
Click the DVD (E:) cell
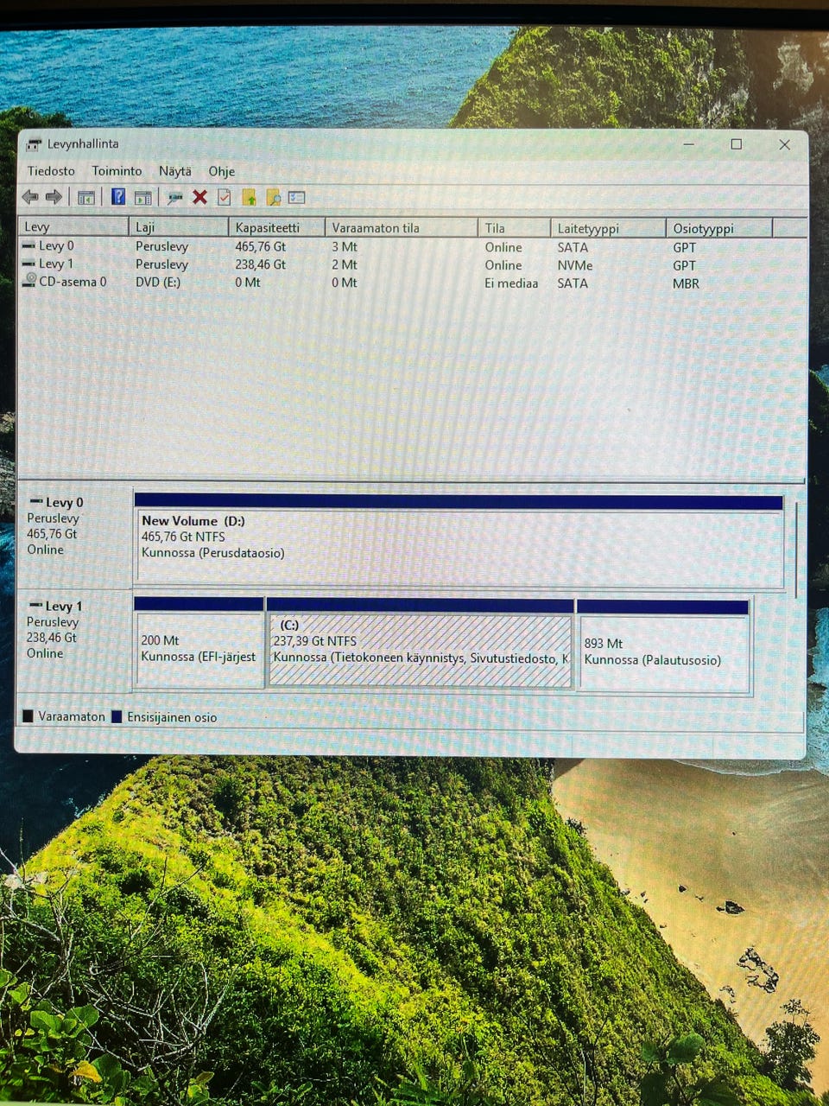click(158, 282)
